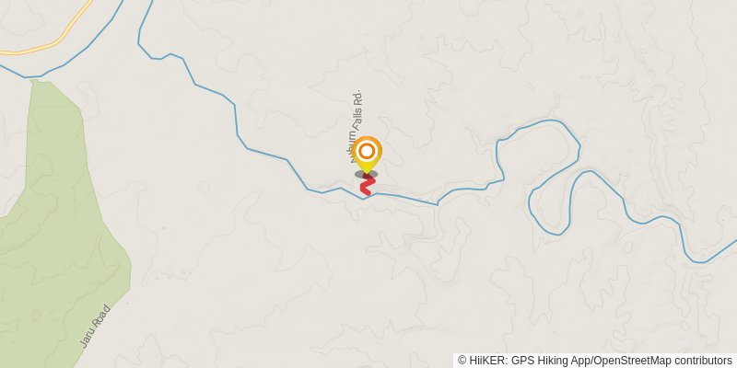Click the pointed bottom tip of the pin

click(x=367, y=172)
